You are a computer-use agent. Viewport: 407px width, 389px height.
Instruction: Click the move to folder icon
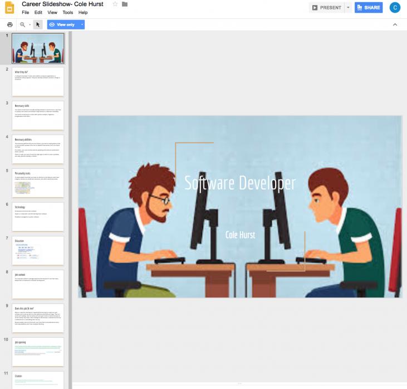click(x=125, y=4)
